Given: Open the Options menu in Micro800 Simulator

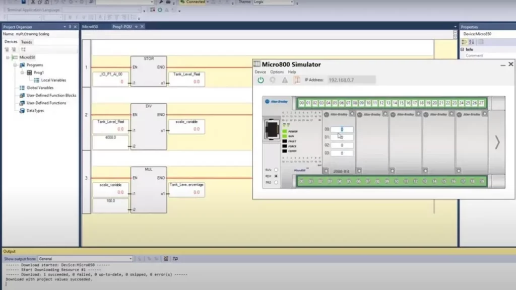Looking at the screenshot, I should [x=276, y=71].
